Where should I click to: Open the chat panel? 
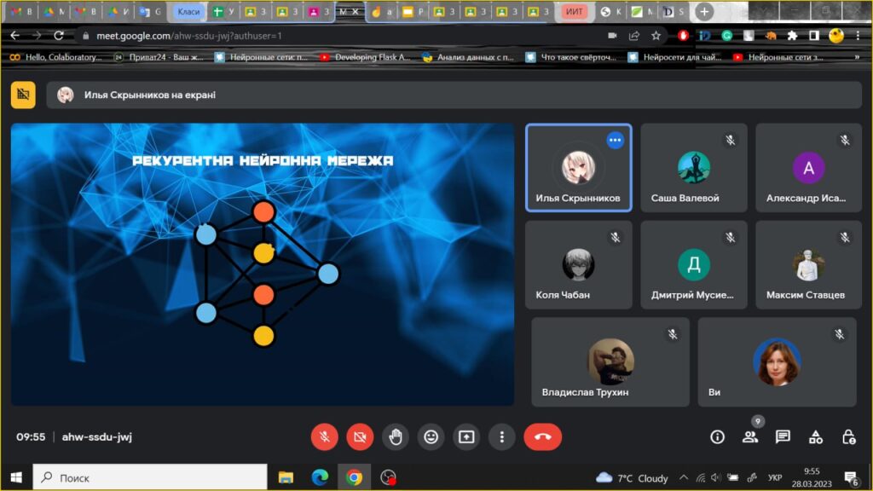tap(783, 436)
